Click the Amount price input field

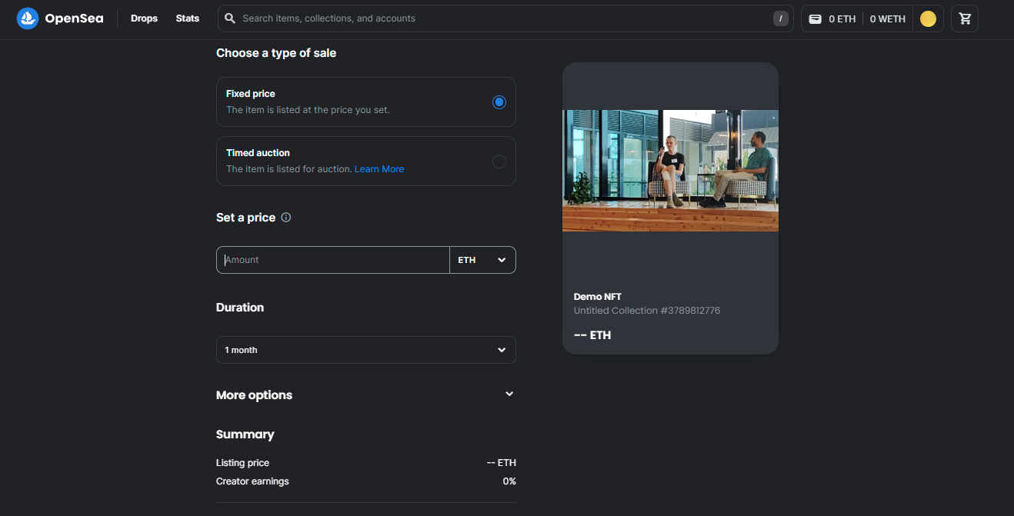pyautogui.click(x=333, y=260)
